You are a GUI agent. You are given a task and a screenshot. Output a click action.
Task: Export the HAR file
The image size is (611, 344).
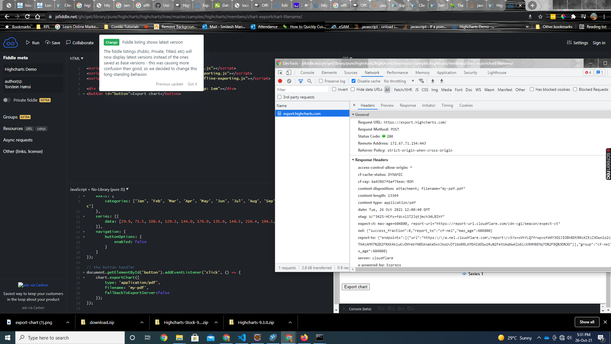(x=441, y=81)
